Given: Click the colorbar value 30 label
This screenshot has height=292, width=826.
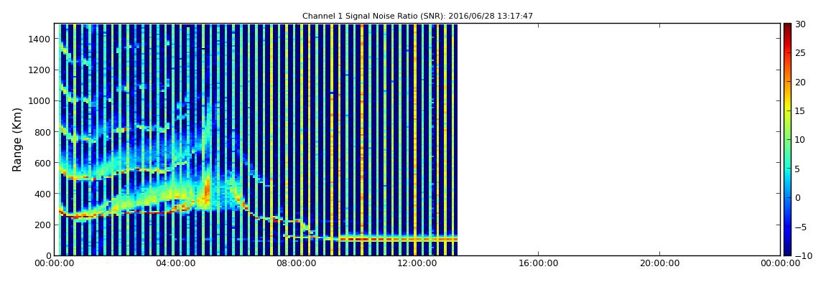Looking at the screenshot, I should pyautogui.click(x=799, y=24).
